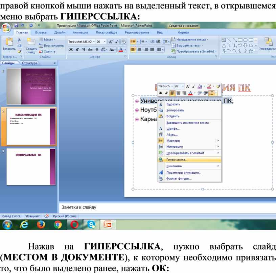Launch Firefox from taskbar
The height and width of the screenshot is (273, 276).
41,224
